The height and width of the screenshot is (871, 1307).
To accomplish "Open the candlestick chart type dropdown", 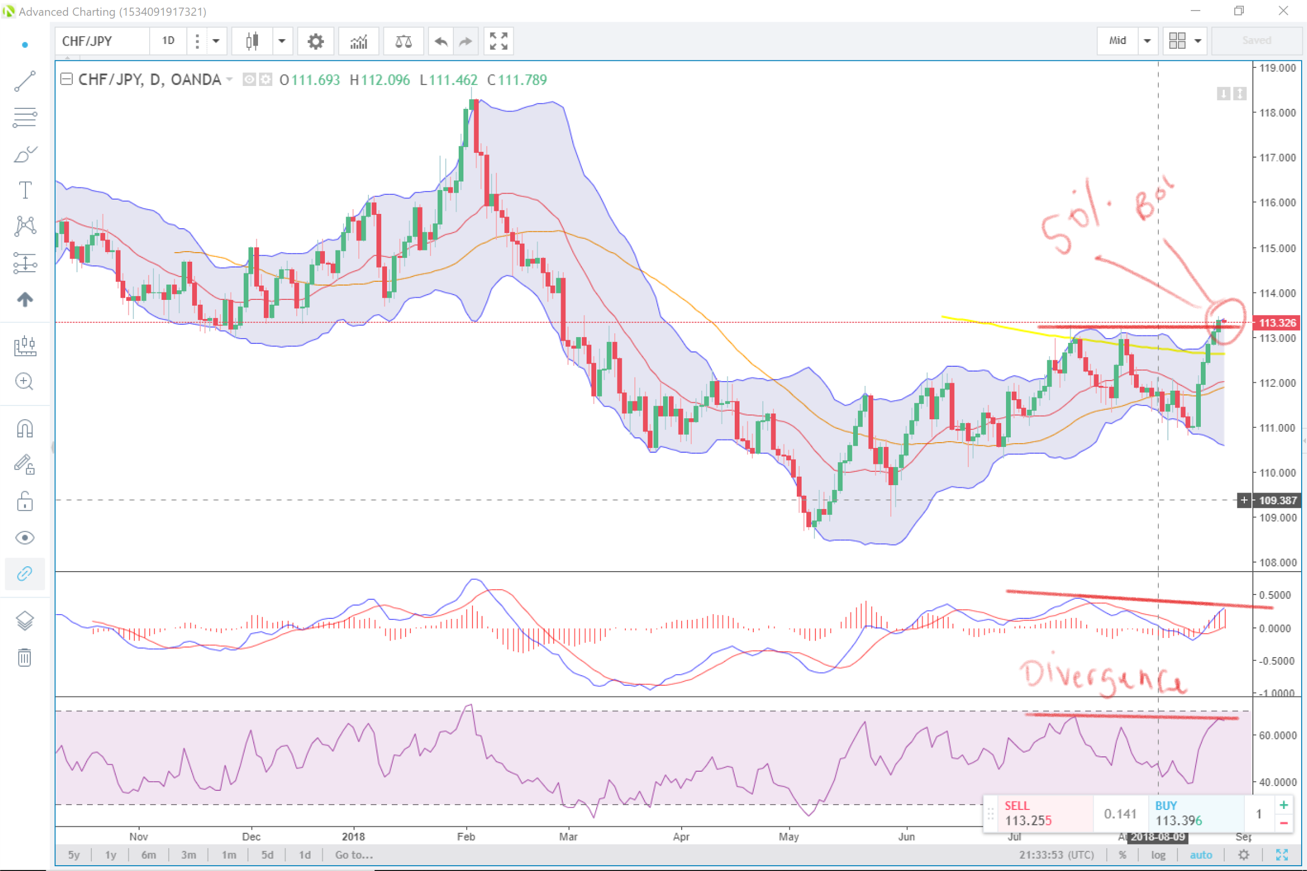I will click(x=281, y=41).
